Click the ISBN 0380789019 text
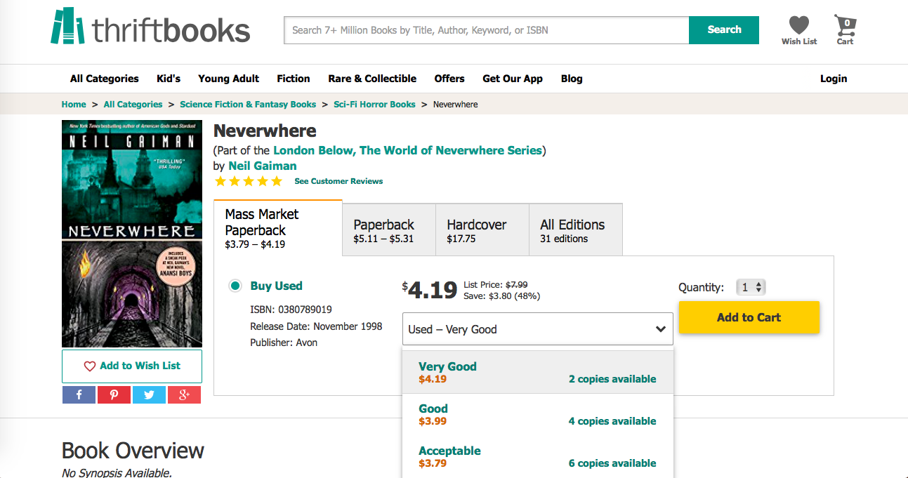Screen dimensions: 908x478 [x=291, y=309]
